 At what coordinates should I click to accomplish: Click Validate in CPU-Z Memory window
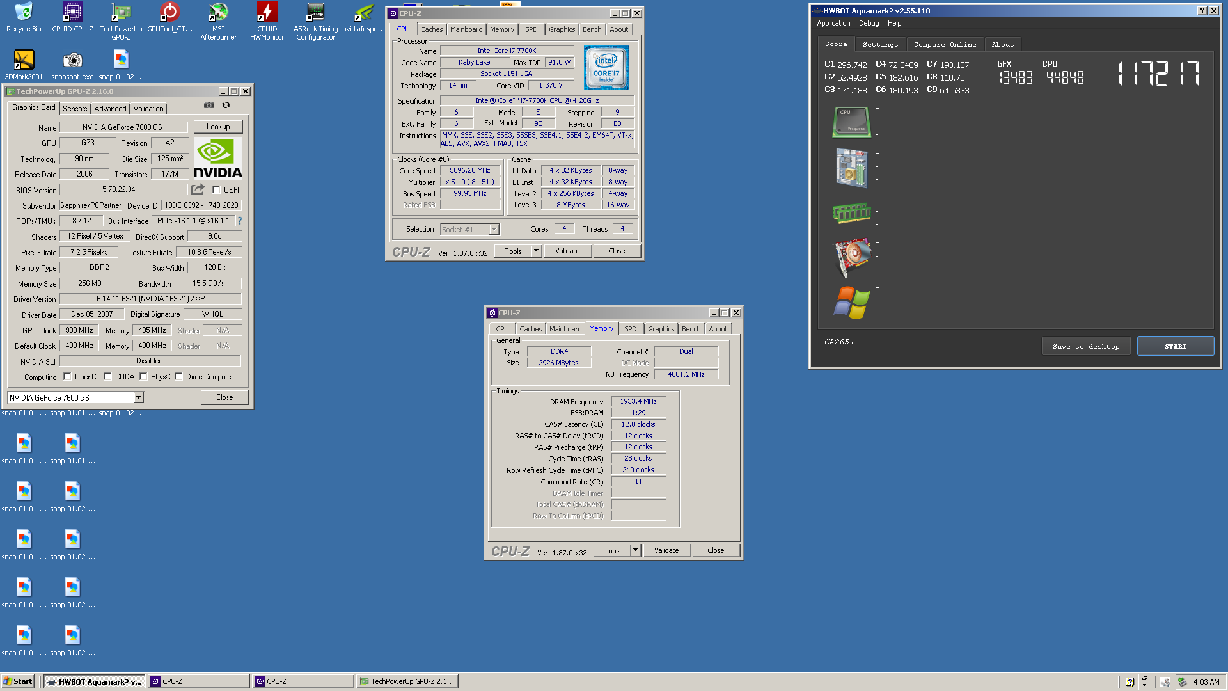click(666, 550)
